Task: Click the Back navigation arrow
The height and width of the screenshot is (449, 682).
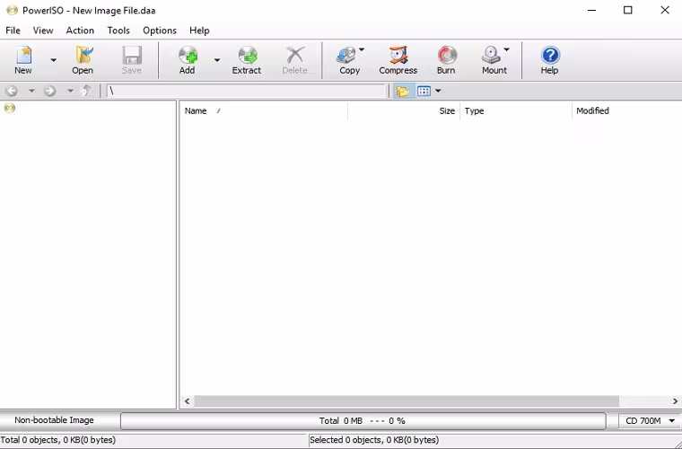Action: (12, 91)
